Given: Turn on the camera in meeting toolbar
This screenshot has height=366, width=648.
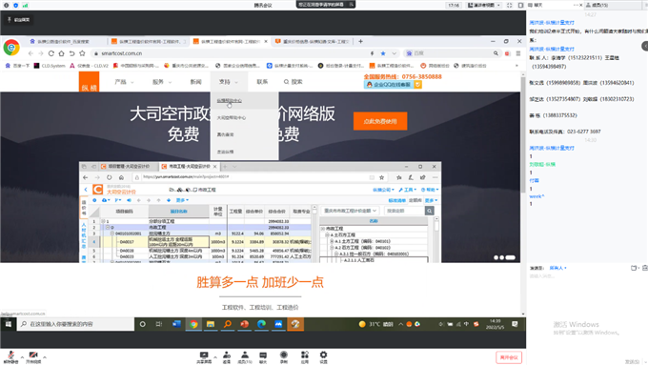Looking at the screenshot, I should click(x=33, y=356).
